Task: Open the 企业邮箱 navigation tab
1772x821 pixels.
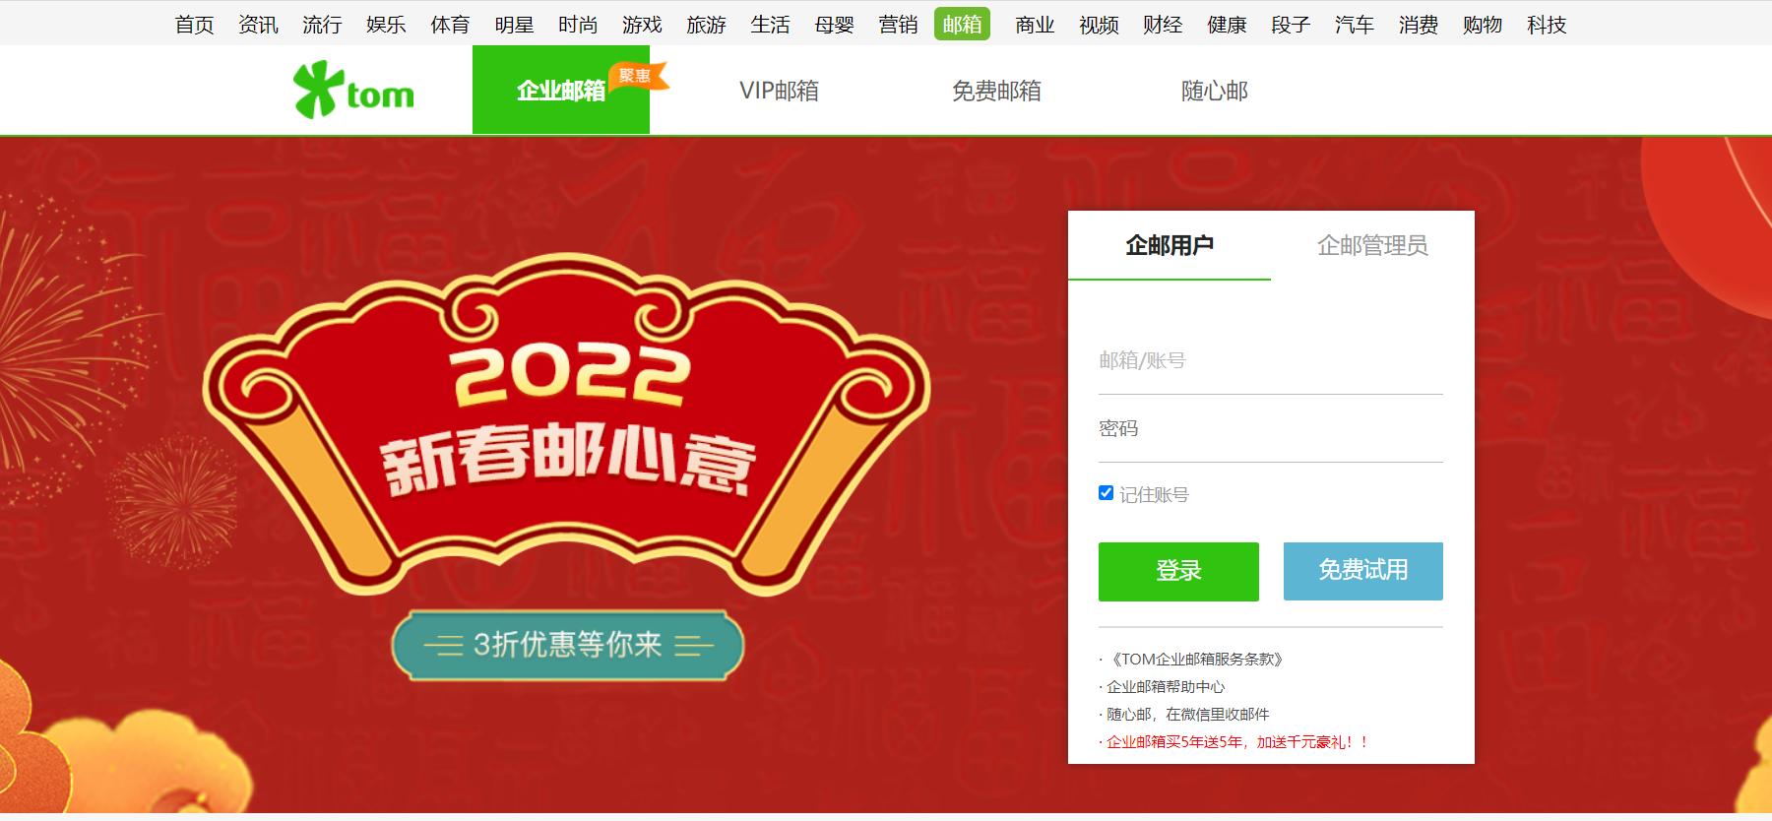Action: [x=561, y=90]
